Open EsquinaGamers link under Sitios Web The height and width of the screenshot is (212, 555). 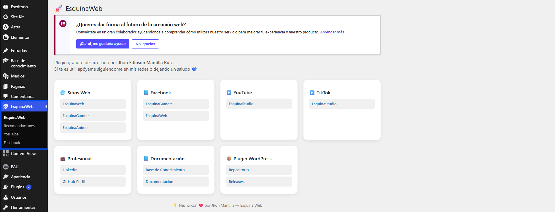point(93,116)
